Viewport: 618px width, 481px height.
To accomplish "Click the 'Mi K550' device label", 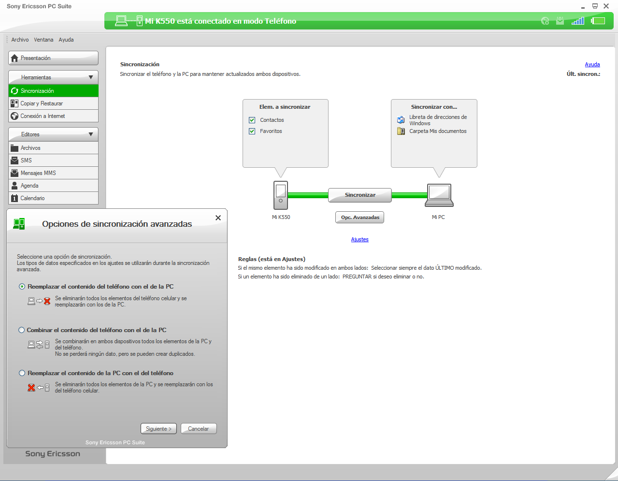I will coord(281,217).
